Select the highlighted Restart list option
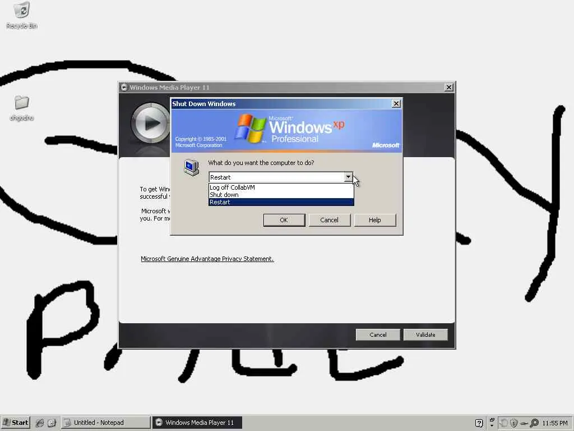The width and height of the screenshot is (574, 431). 281,202
